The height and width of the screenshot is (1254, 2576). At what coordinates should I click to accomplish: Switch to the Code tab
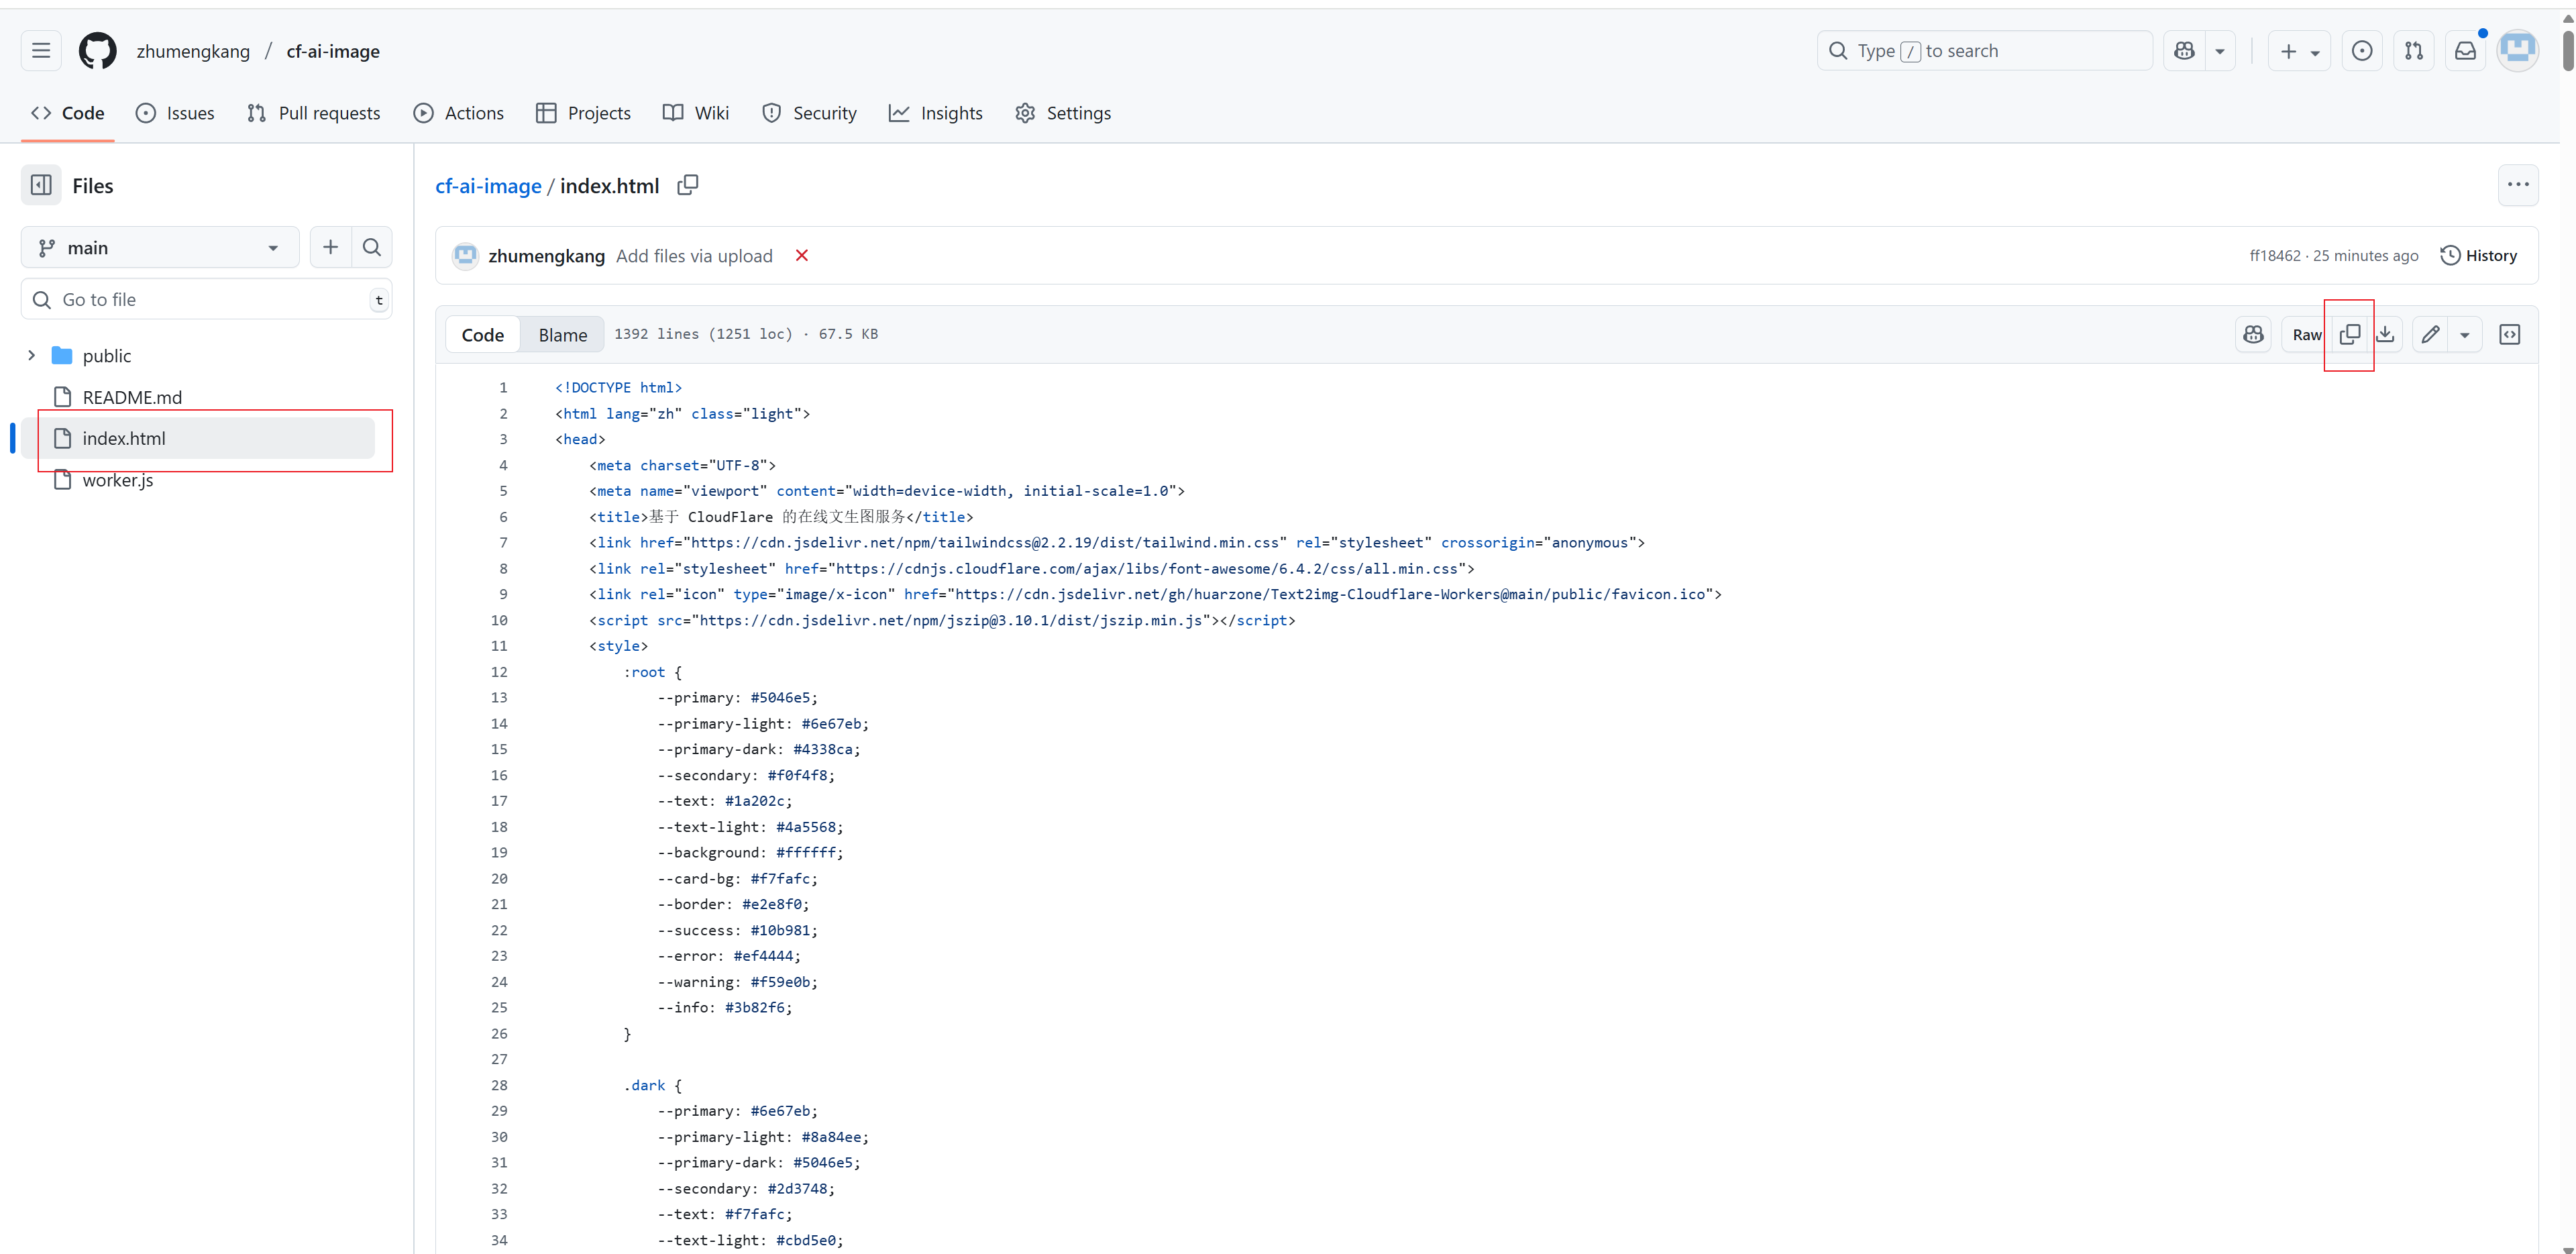(68, 113)
